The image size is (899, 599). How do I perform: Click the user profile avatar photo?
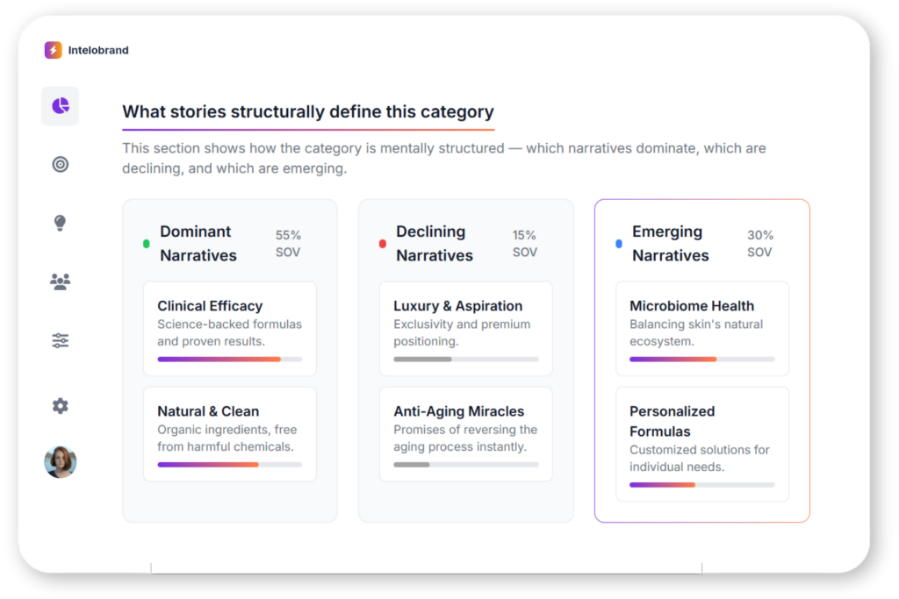61,462
